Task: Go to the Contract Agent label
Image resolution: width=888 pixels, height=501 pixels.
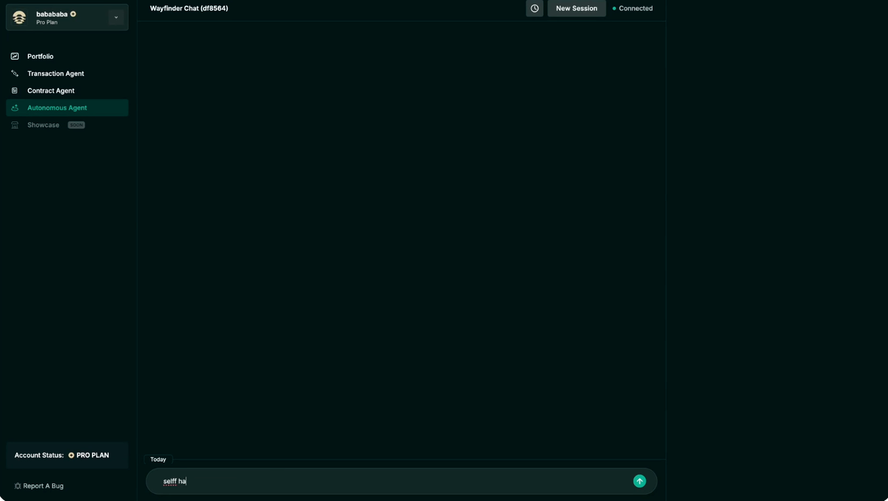Action: [x=51, y=91]
